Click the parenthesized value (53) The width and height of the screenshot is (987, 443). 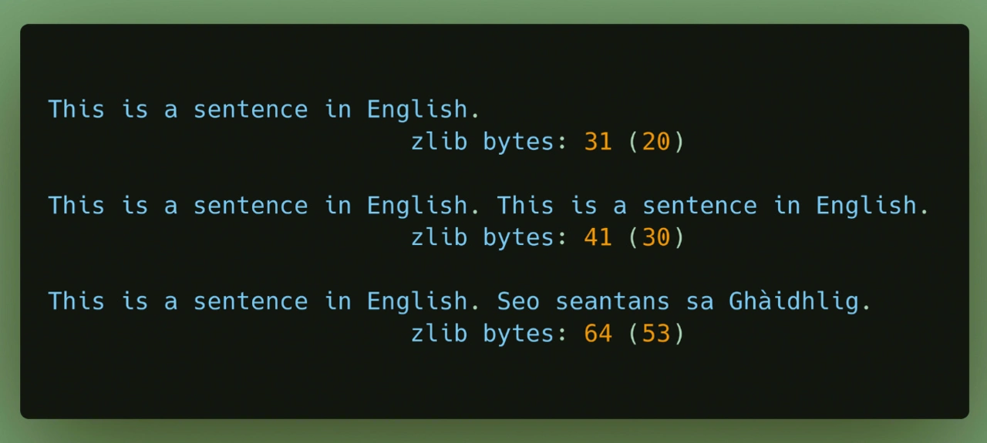click(655, 334)
